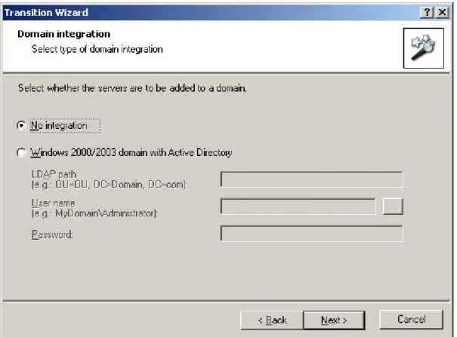Click the Domain integration heading
457x337 pixels.
(63, 34)
